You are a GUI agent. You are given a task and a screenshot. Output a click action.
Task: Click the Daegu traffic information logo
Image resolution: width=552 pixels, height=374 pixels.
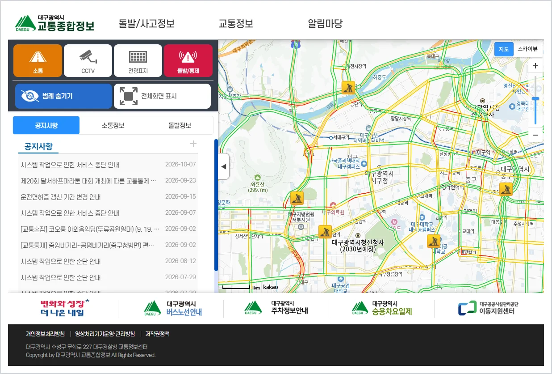tap(54, 23)
